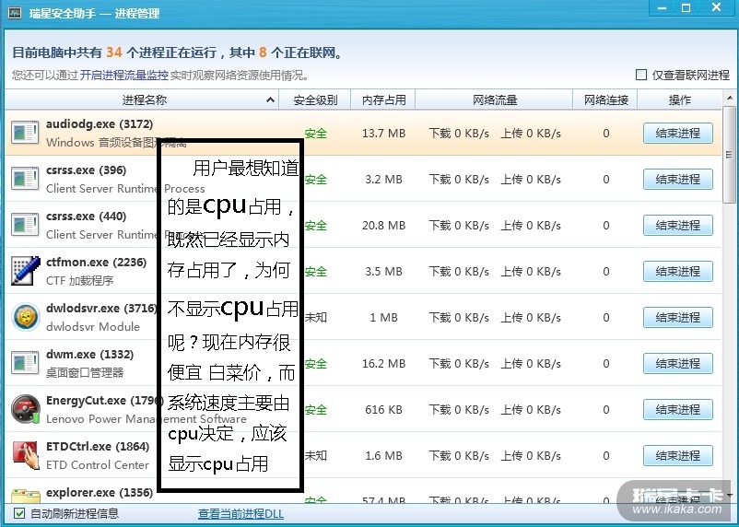Click the 20.8 MB memory value

click(383, 226)
